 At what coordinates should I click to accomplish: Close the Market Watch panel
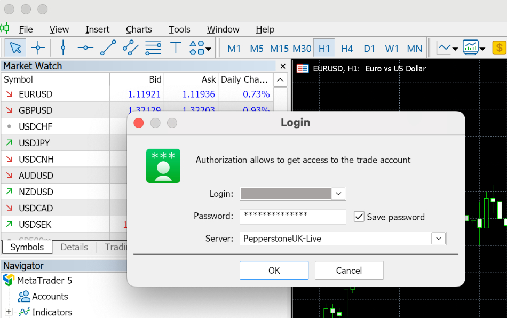pyautogui.click(x=283, y=66)
